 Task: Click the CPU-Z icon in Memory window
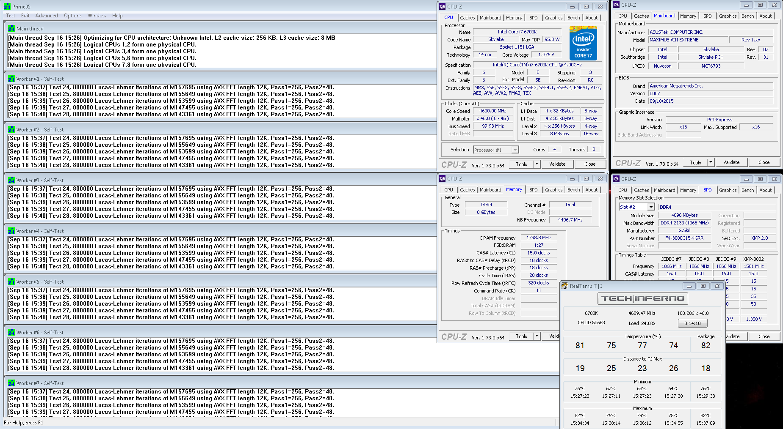442,178
